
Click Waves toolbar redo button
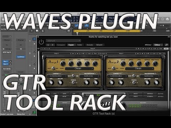pos(47,49)
